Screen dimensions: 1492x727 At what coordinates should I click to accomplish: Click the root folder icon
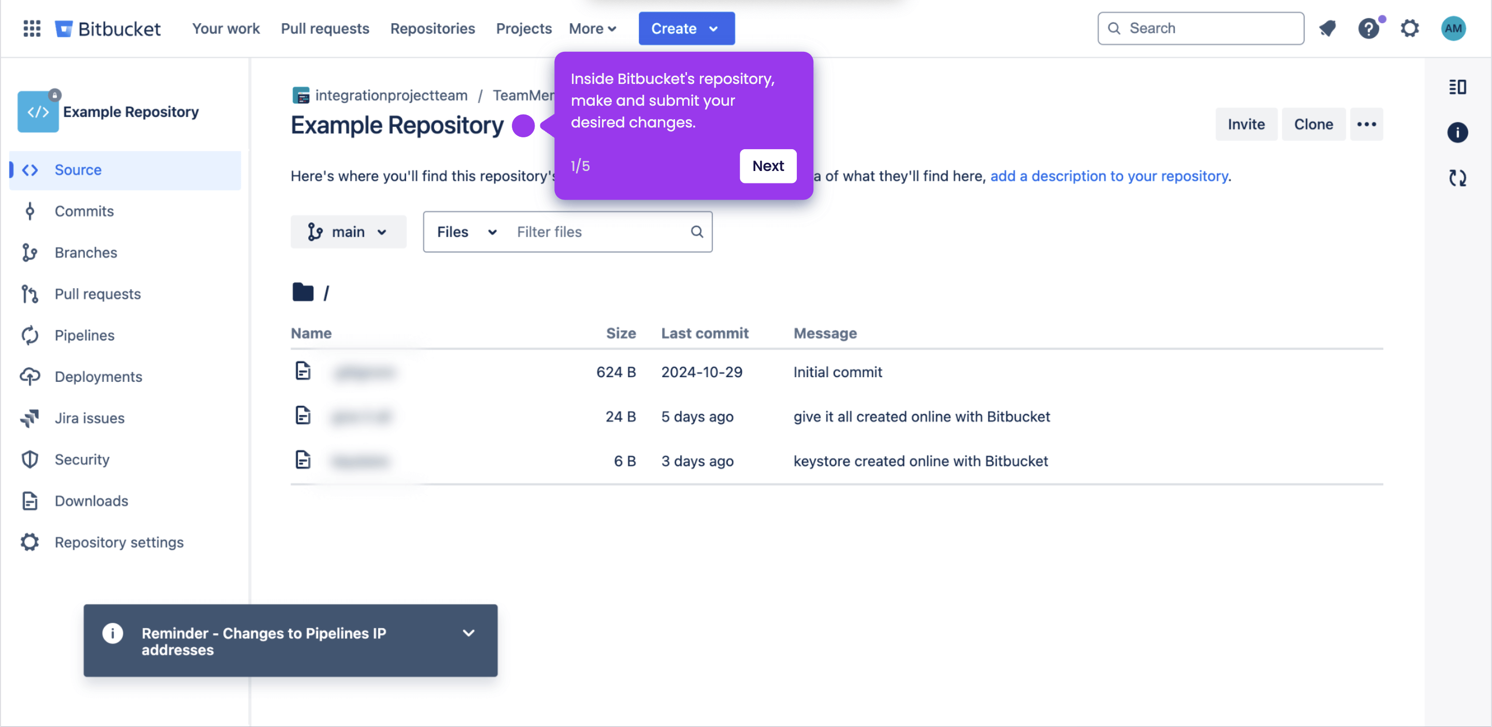pyautogui.click(x=303, y=292)
